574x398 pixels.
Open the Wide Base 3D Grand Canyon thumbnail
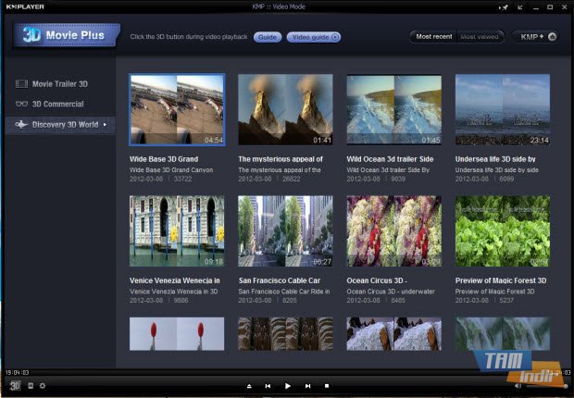pyautogui.click(x=177, y=109)
